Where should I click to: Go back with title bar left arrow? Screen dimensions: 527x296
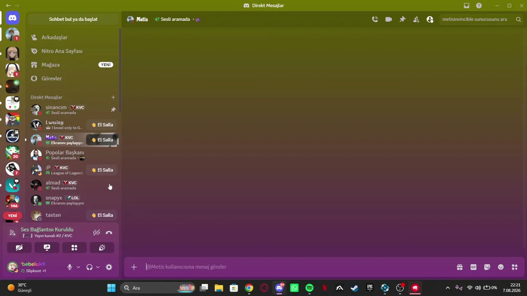click(8, 6)
